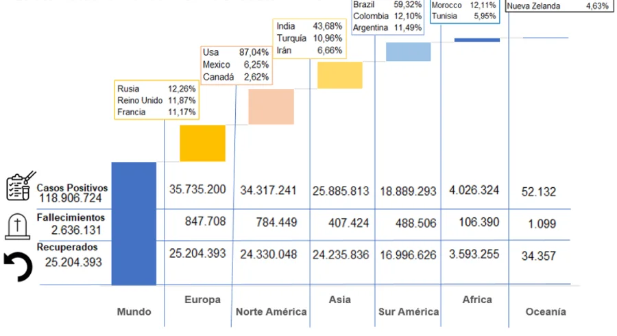The image size is (617, 336).
Task: Click Asia positive cases 25.885.813
Action: pos(341,191)
